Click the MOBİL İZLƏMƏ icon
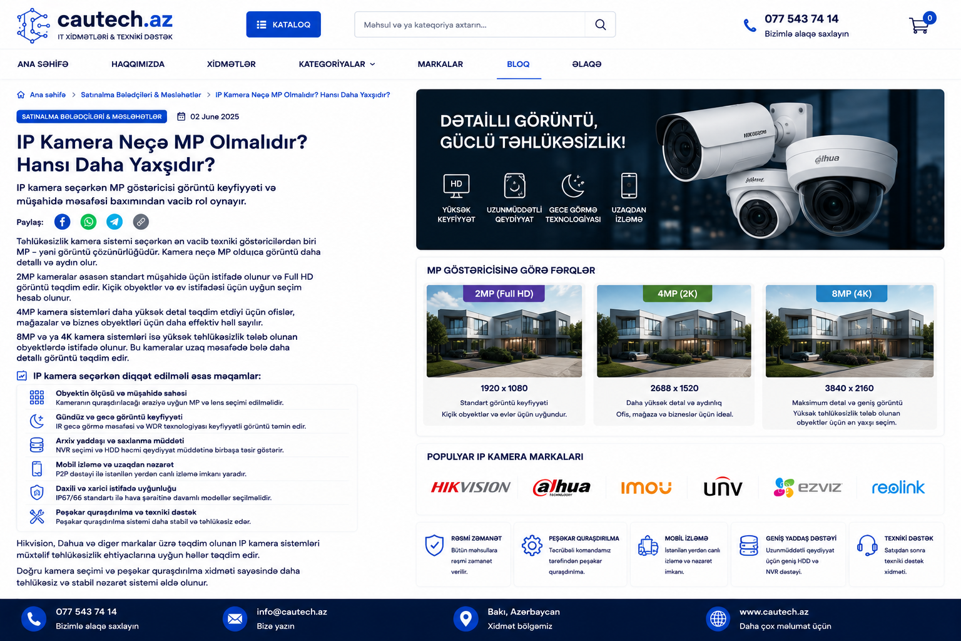This screenshot has width=961, height=641. coord(648,545)
